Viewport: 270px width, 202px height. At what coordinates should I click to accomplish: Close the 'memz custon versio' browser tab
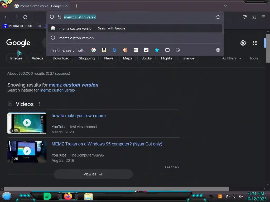(x=66, y=6)
